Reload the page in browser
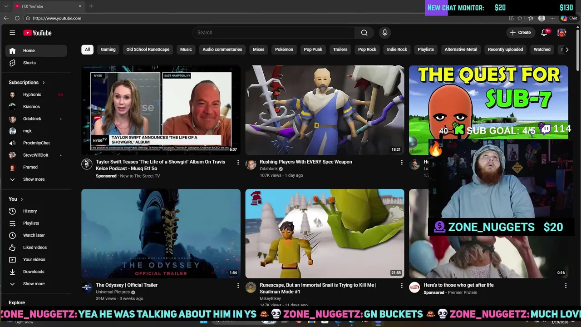The height and width of the screenshot is (327, 581). 17,18
